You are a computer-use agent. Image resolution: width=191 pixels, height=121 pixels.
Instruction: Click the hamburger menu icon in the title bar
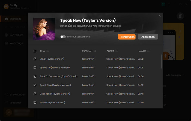[169, 4]
